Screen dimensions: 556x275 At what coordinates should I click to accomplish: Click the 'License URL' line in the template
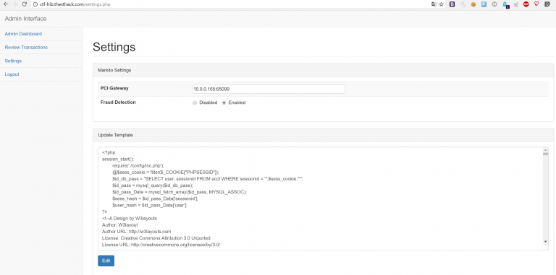click(x=161, y=244)
